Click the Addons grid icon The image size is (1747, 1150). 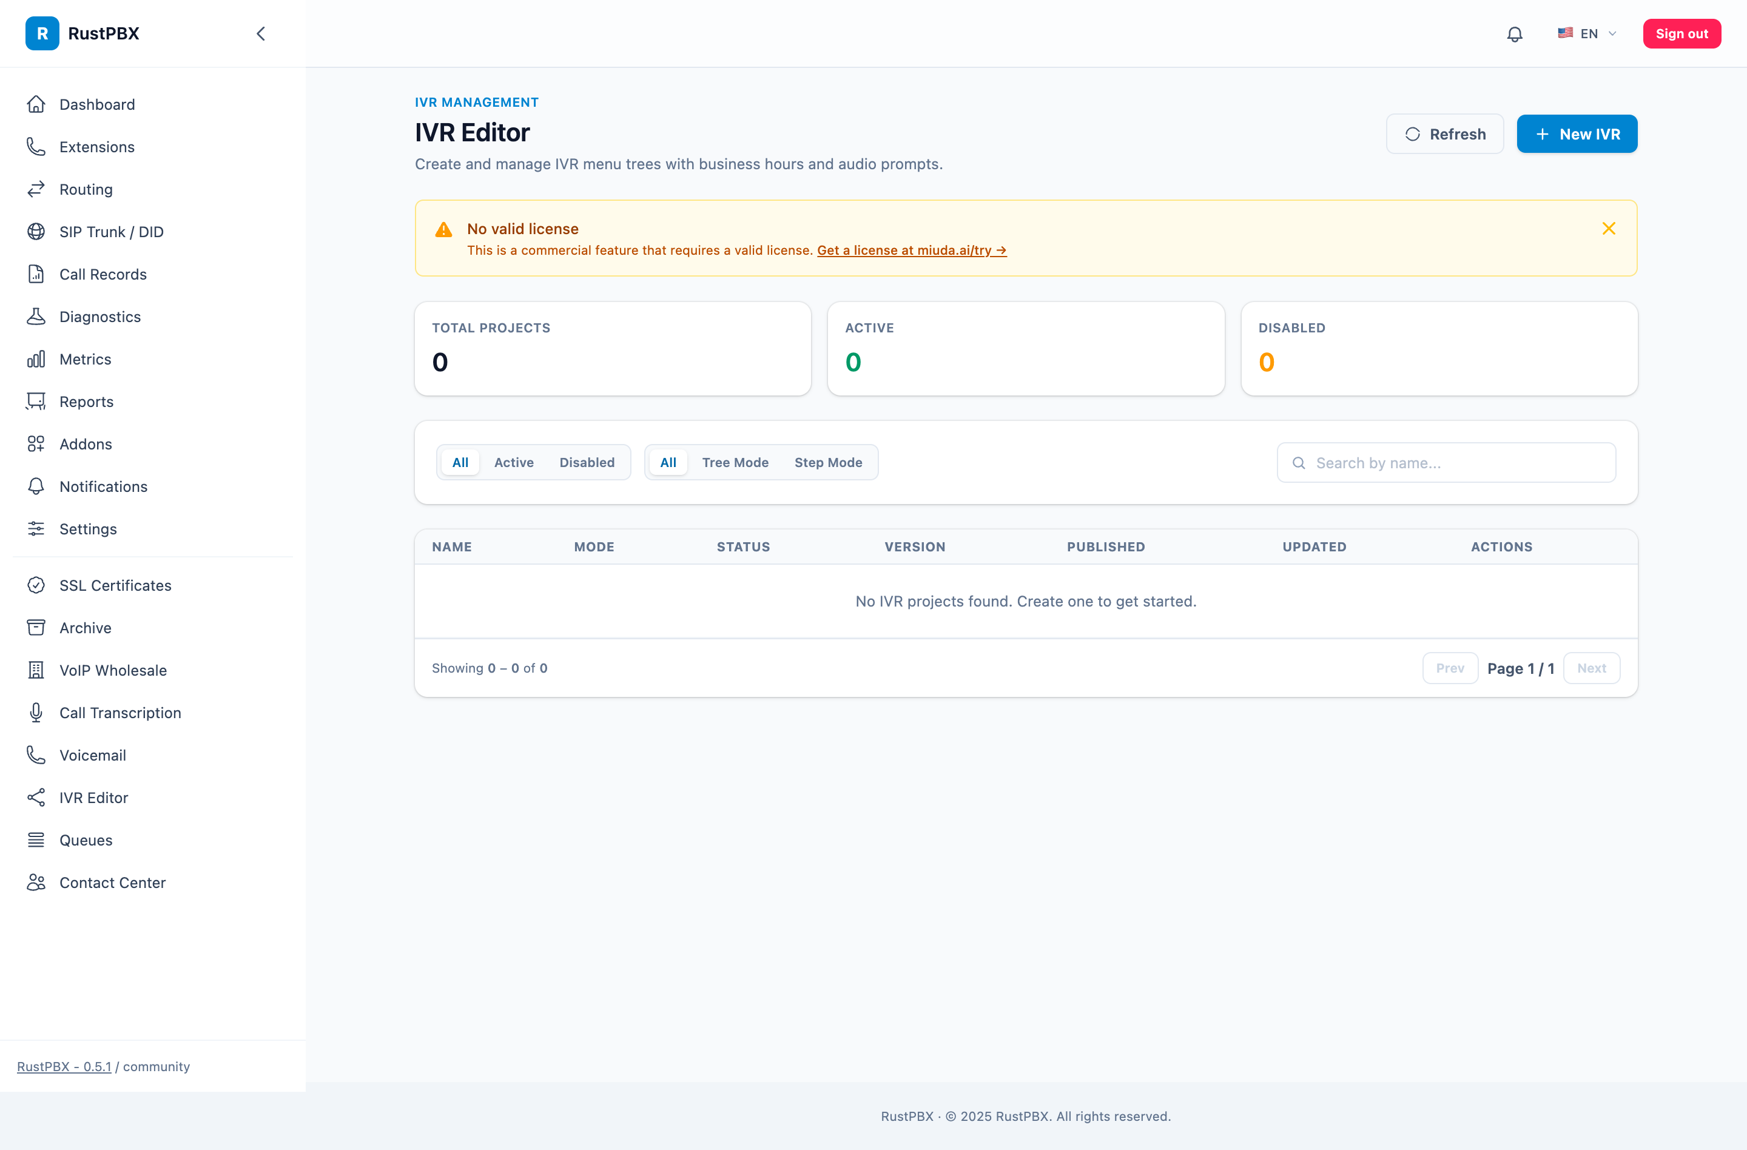(x=36, y=444)
